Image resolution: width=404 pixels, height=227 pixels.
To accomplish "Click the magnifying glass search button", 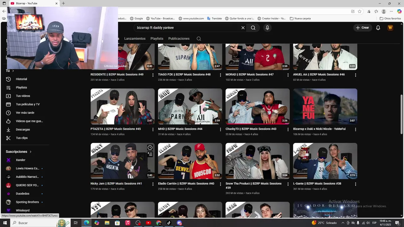I will (x=253, y=28).
